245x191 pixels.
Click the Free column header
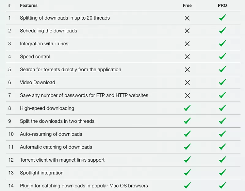(187, 6)
